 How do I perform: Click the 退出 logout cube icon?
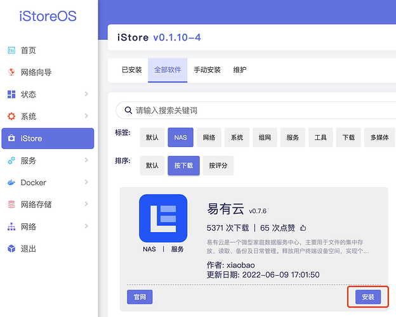[x=11, y=249]
